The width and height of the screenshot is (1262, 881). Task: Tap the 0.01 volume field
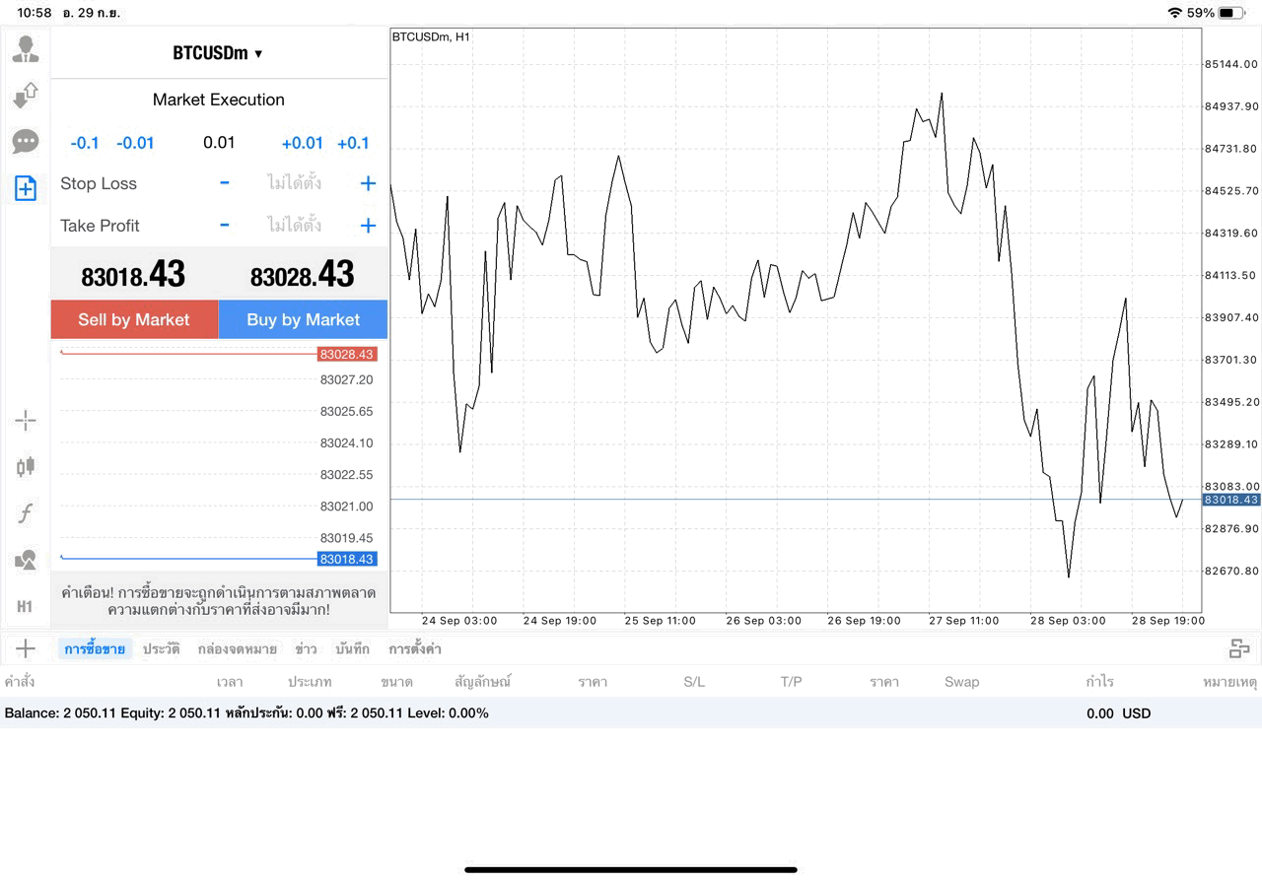point(219,143)
